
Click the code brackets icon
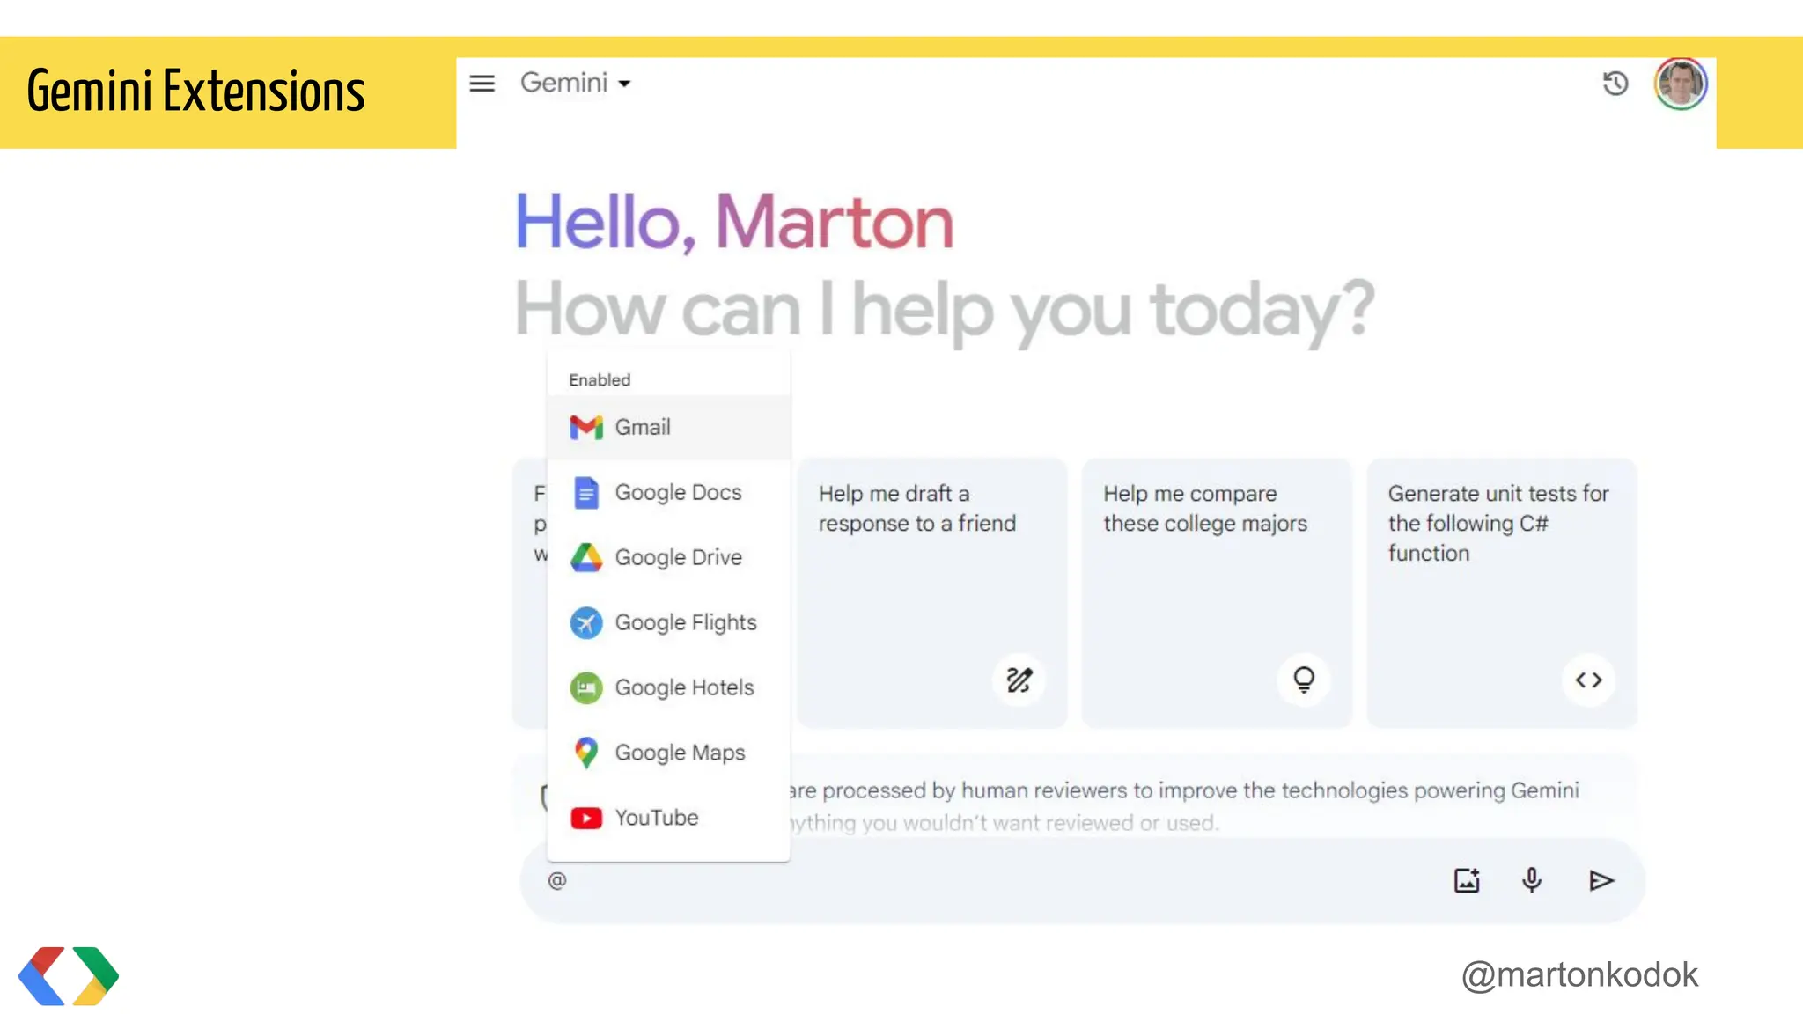coord(1588,680)
